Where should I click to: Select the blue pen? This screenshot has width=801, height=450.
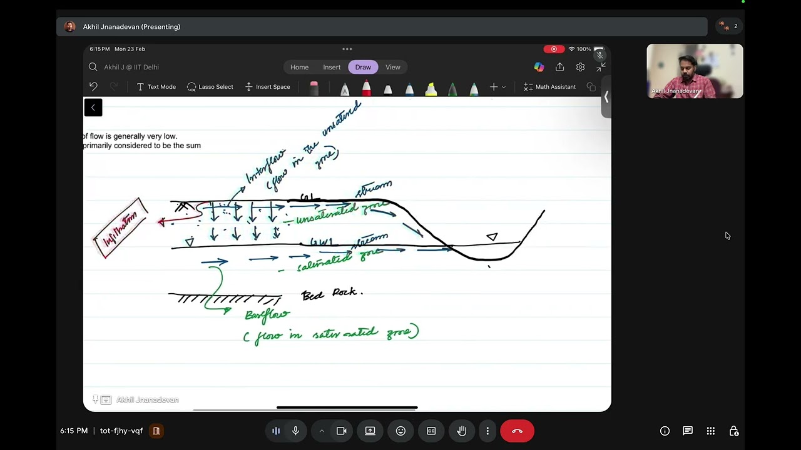(x=409, y=89)
